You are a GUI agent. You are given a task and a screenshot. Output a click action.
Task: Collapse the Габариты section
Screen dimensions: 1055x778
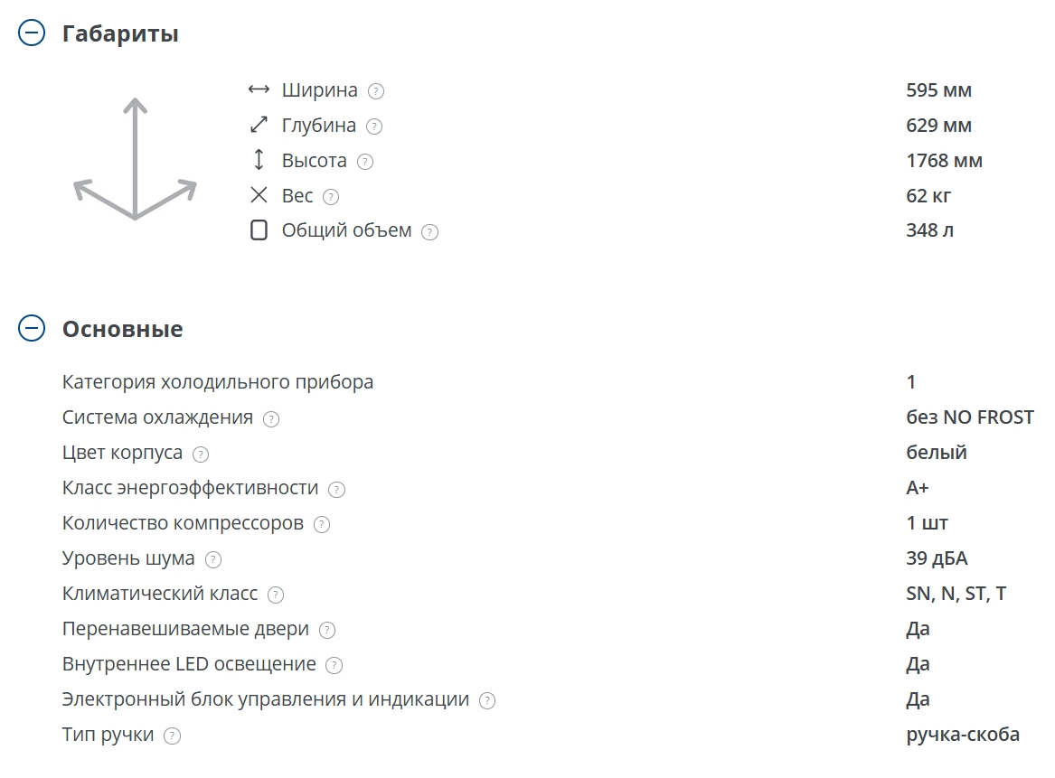coord(32,33)
